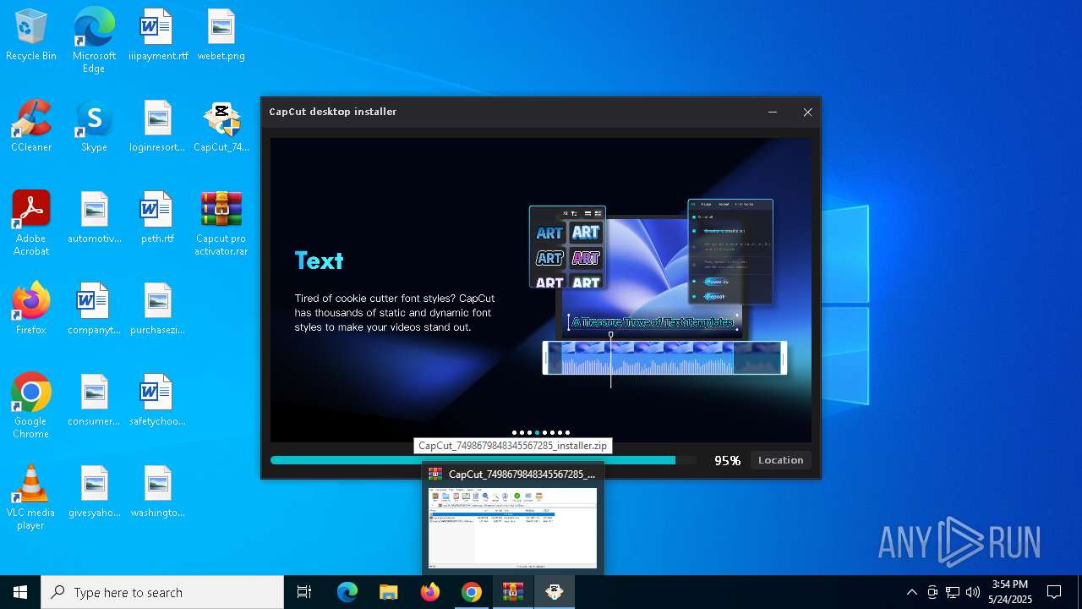Select the CapCut_74 installer desktop icon
The width and height of the screenshot is (1082, 609).
click(221, 127)
